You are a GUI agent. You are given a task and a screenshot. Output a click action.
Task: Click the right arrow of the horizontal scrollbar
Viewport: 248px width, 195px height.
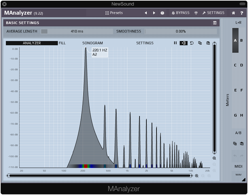(192, 175)
